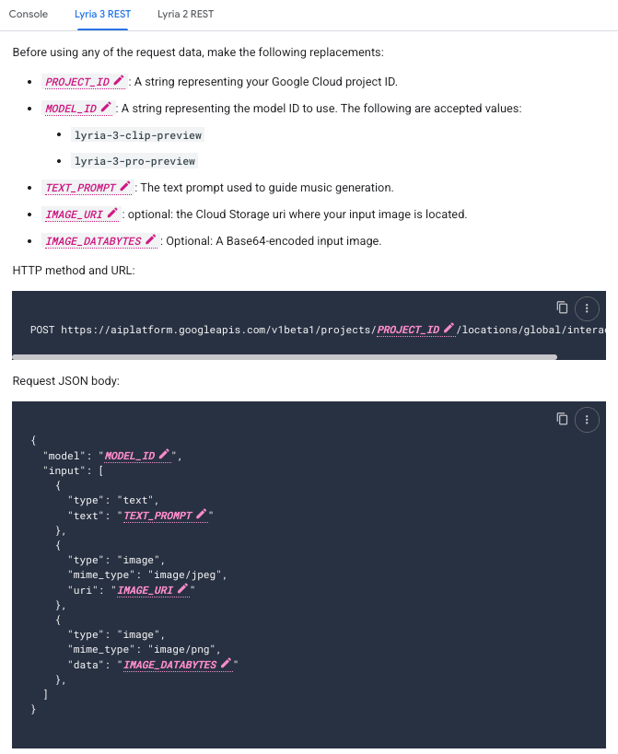Open more options on the JSON body block
Screen dimensions: 618x754
pyautogui.click(x=587, y=420)
